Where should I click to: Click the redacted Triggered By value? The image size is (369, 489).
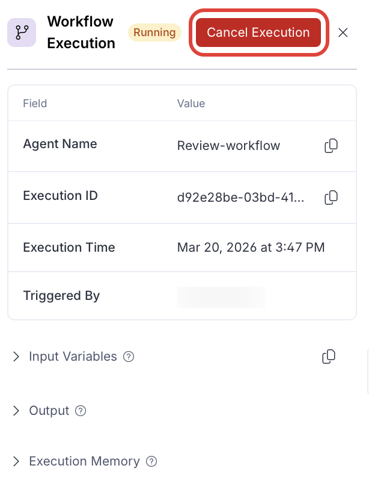(221, 297)
